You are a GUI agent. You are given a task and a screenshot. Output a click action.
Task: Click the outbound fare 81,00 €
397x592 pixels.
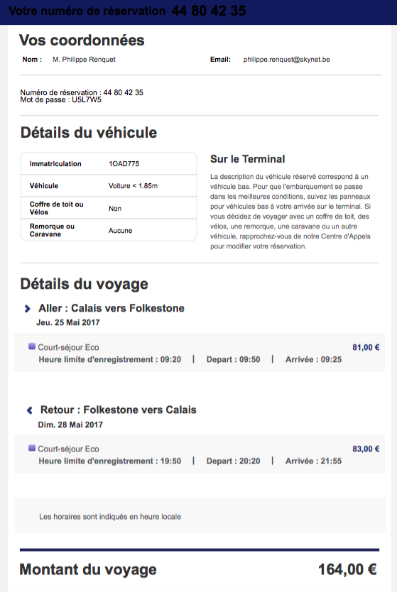366,347
